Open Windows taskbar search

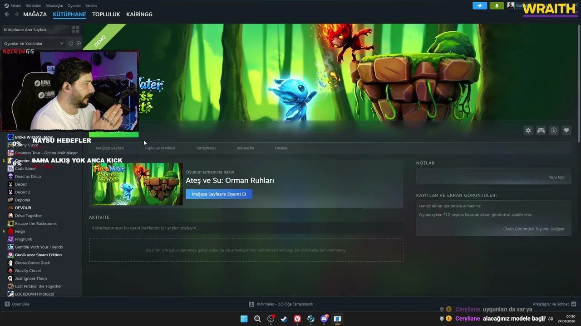tap(257, 319)
